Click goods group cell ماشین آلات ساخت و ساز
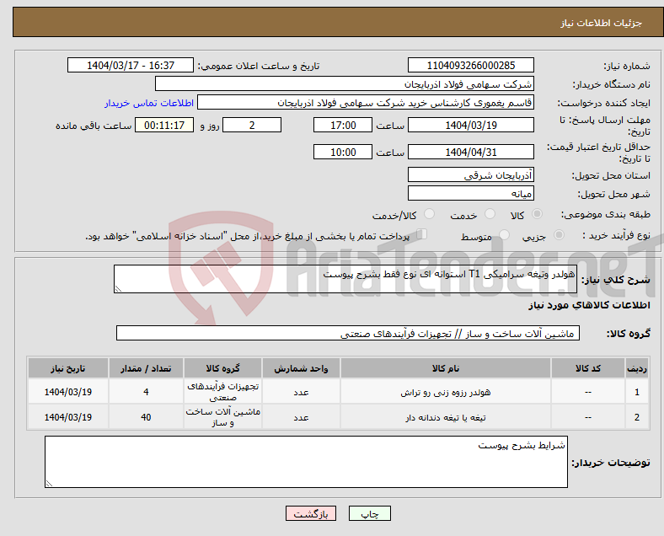 pyautogui.click(x=222, y=417)
